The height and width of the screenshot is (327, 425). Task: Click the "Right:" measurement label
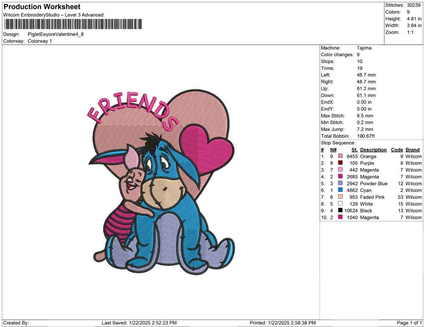tap(327, 82)
